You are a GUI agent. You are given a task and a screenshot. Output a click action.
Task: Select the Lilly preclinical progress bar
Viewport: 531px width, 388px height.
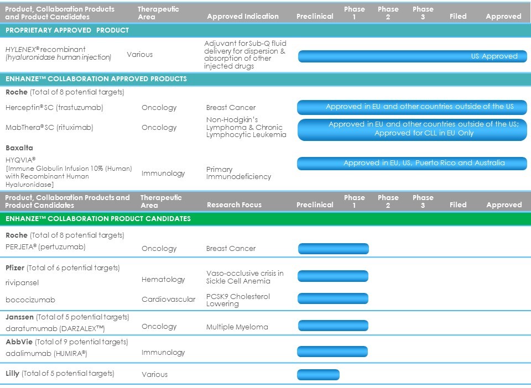(x=318, y=375)
